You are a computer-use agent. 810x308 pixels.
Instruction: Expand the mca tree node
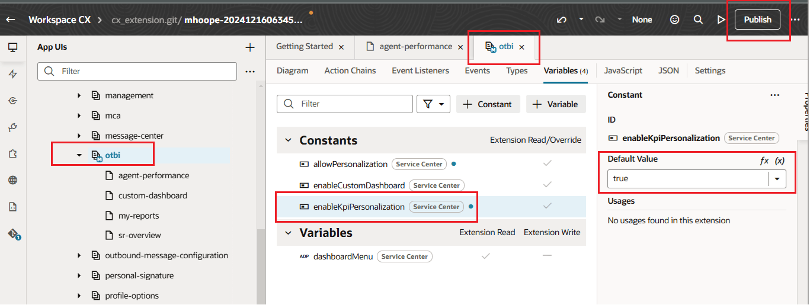(x=79, y=115)
